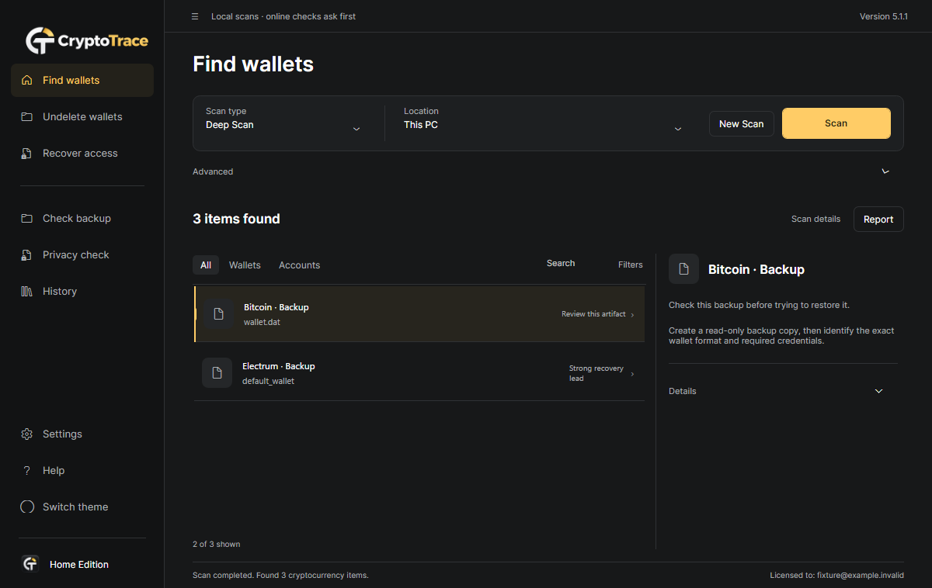Click the circle icon beside Switch theme
The height and width of the screenshot is (588, 932).
[x=27, y=507]
